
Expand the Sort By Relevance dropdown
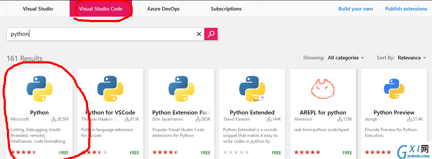coord(412,58)
